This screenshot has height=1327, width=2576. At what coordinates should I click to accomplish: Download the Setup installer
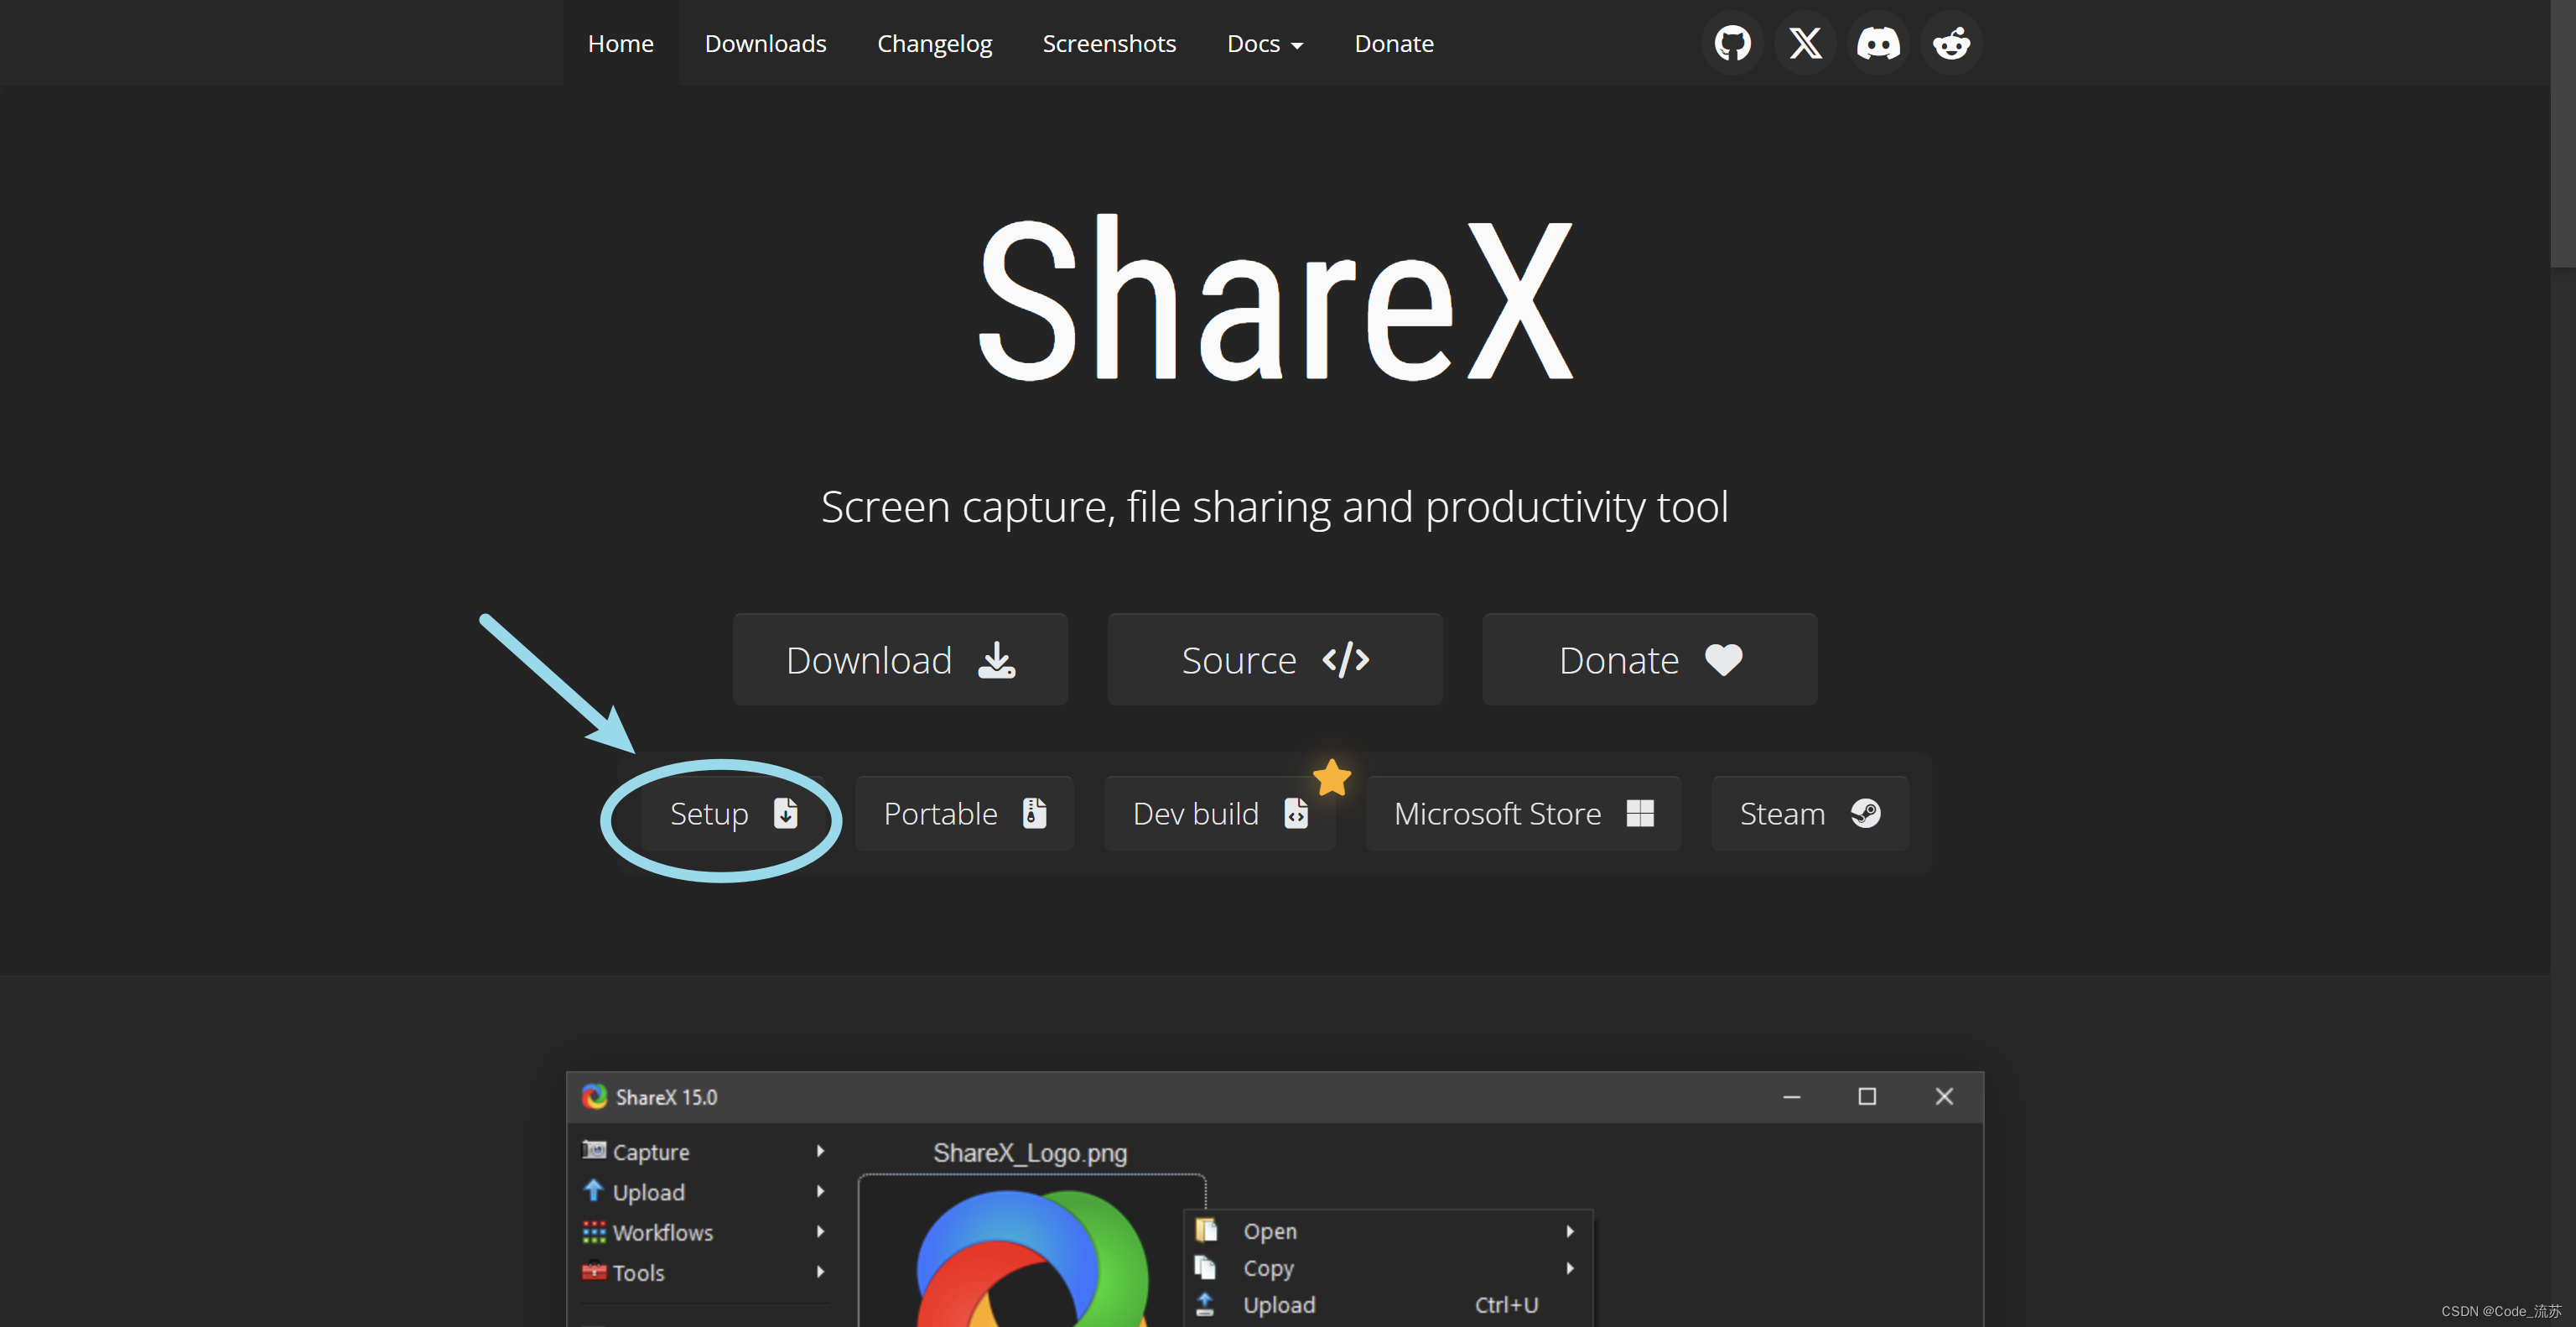(733, 814)
